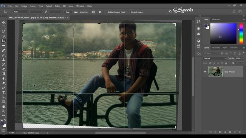Open the Layers panel flyout menu
This screenshot has height=138, width=246.
[244, 48]
